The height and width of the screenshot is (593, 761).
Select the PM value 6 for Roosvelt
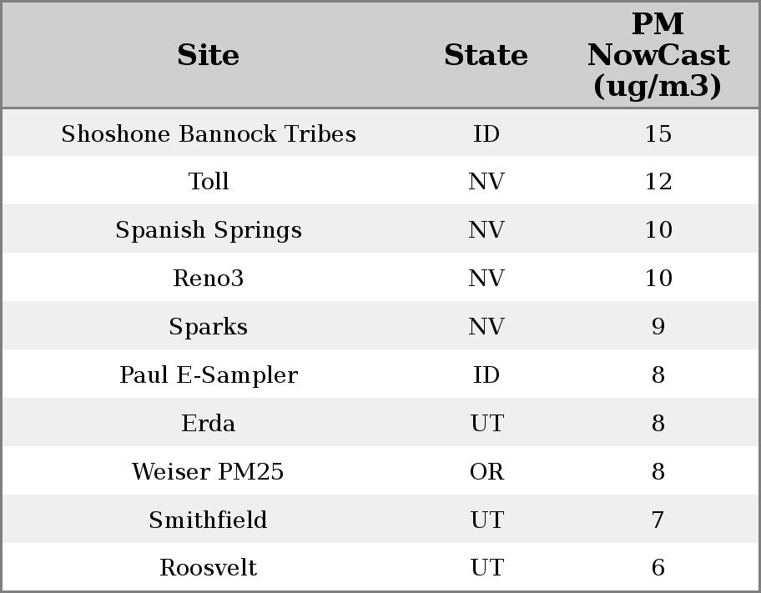(x=658, y=568)
